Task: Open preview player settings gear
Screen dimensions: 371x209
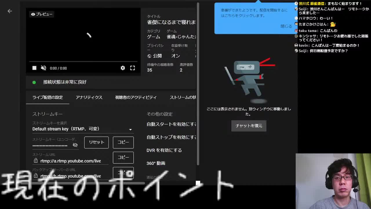Action: pos(123,68)
